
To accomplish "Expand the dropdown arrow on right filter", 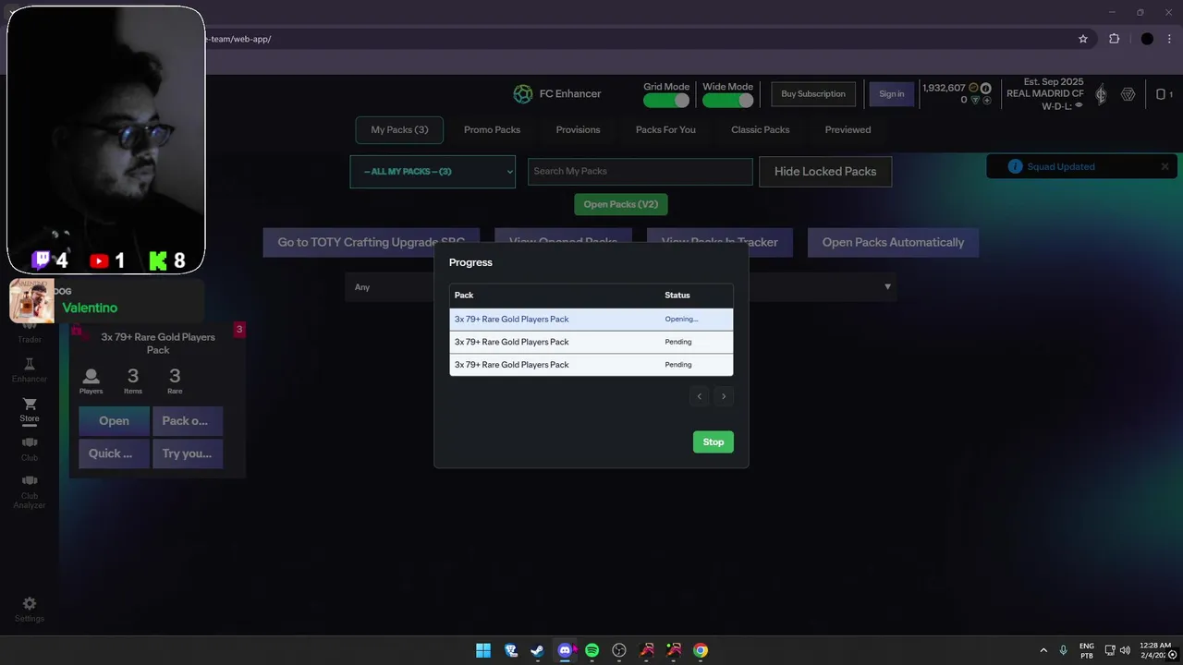I will (x=887, y=287).
